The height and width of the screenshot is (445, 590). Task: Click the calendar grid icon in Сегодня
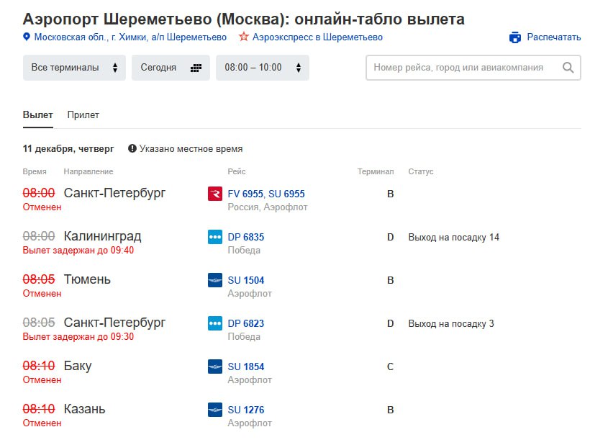[x=196, y=68]
